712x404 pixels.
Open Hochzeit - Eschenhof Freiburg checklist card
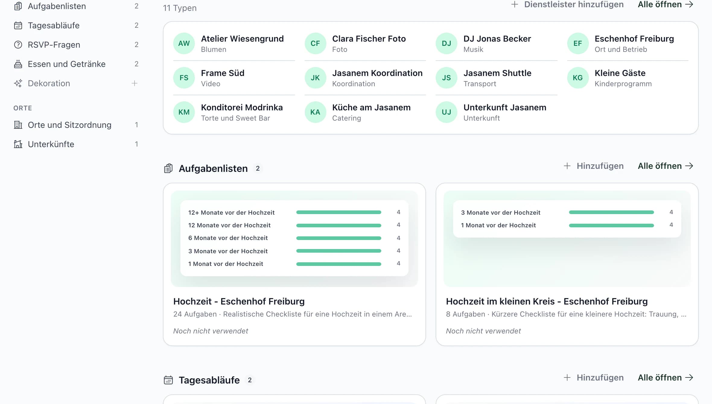(294, 264)
